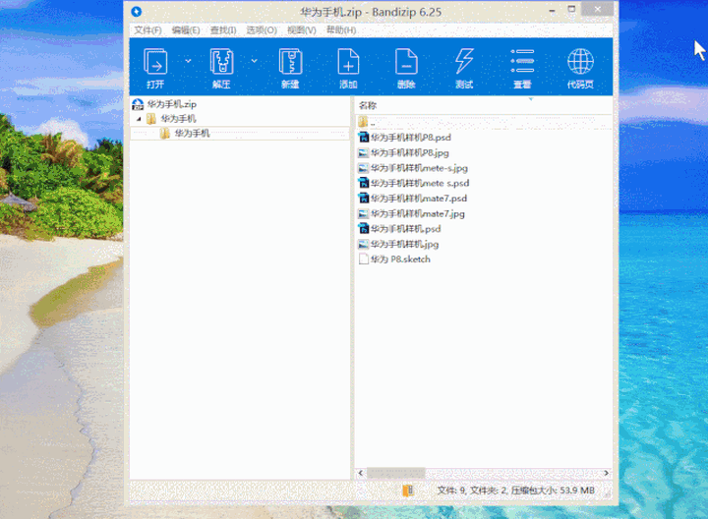This screenshot has width=708, height=519.
Task: Expand the dropdown arrow beside 解压
Action: click(255, 61)
